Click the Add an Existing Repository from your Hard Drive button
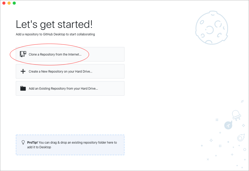Viewport: 249px width, 171px height. (70, 88)
